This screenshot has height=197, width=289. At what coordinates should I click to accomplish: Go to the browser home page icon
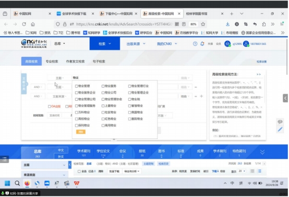(33, 24)
